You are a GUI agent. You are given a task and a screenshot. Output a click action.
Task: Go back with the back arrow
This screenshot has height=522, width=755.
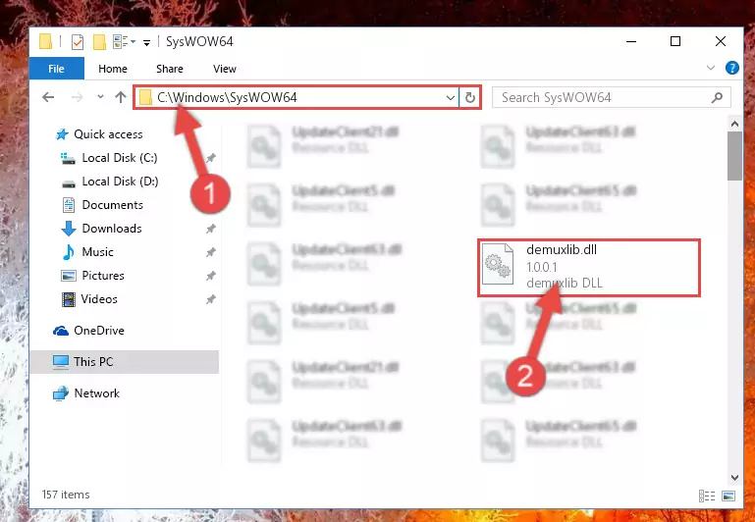tap(48, 98)
